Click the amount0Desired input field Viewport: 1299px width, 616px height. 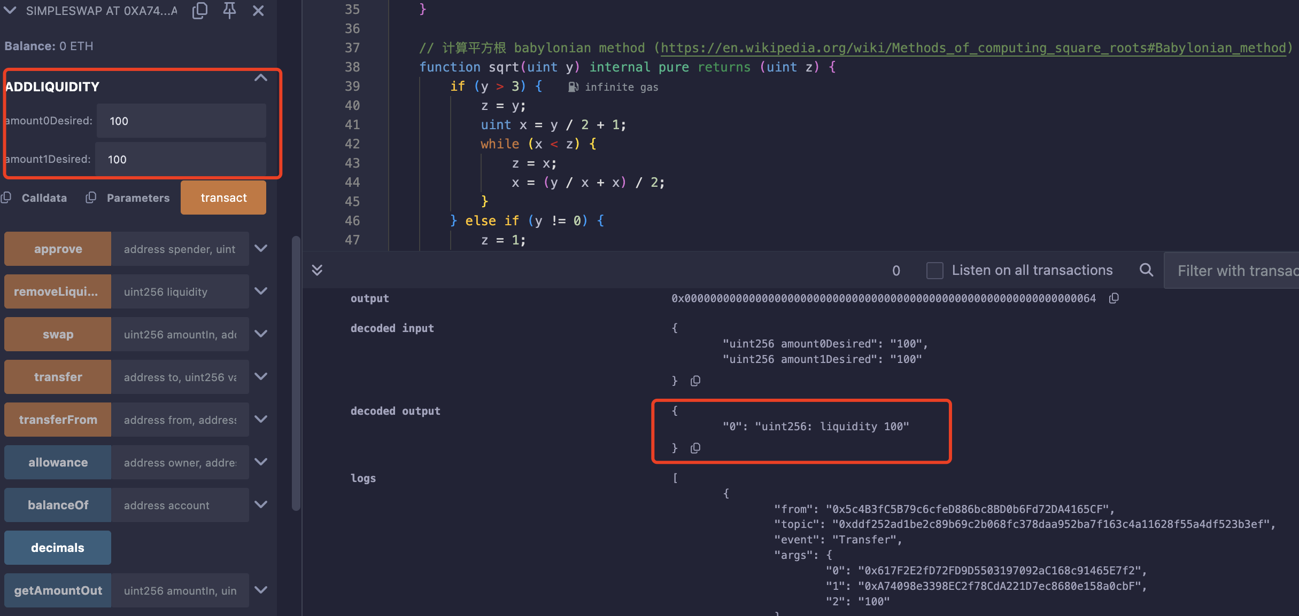pyautogui.click(x=182, y=121)
